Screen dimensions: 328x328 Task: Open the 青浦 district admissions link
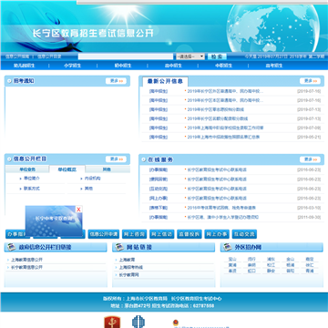point(310,272)
